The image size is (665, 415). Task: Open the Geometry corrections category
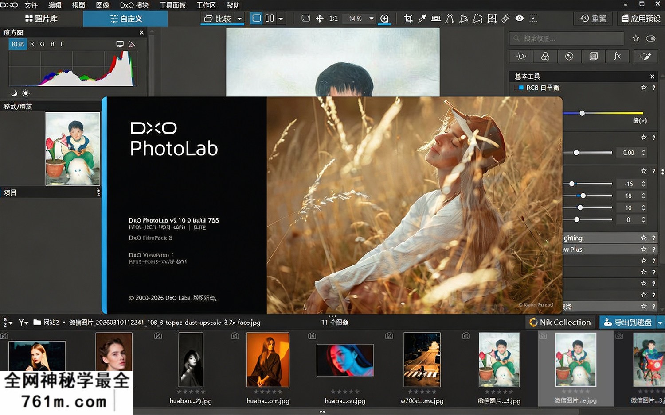(x=593, y=56)
